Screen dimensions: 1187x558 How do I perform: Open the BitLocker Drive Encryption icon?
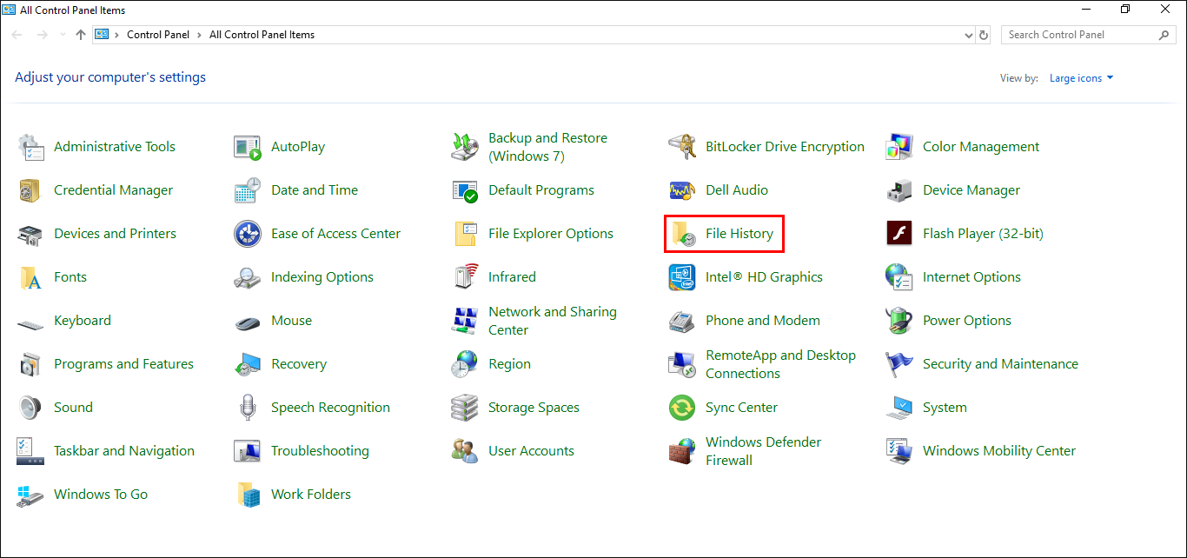point(682,147)
